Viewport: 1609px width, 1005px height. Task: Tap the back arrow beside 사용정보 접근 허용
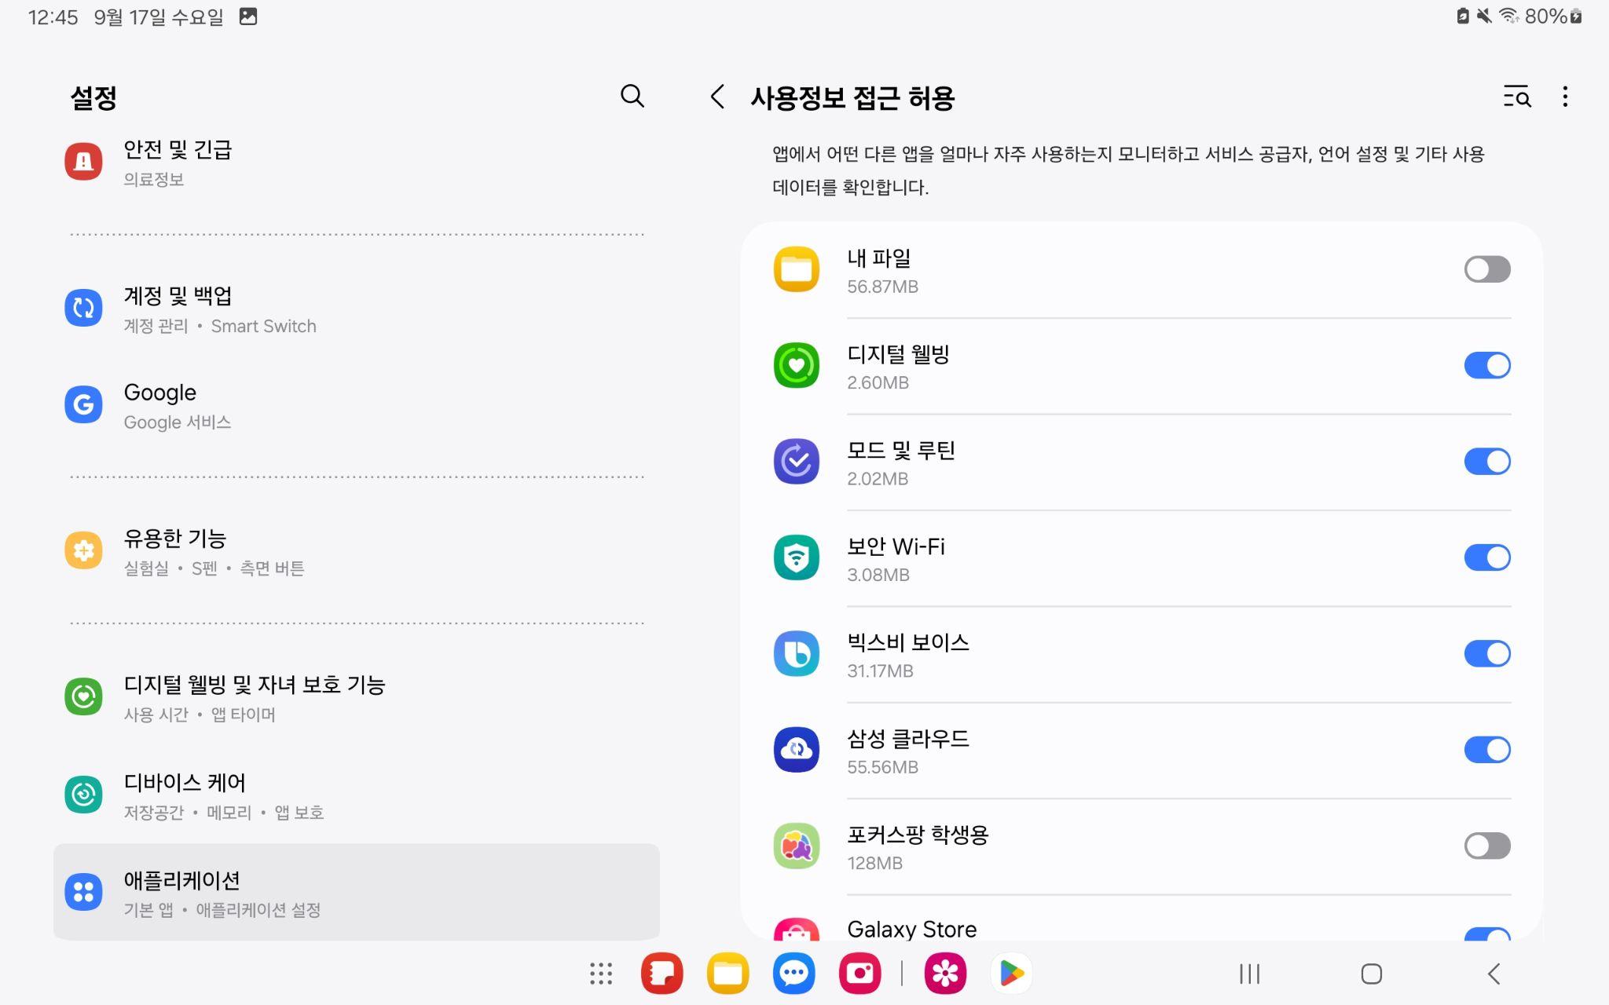pyautogui.click(x=717, y=97)
